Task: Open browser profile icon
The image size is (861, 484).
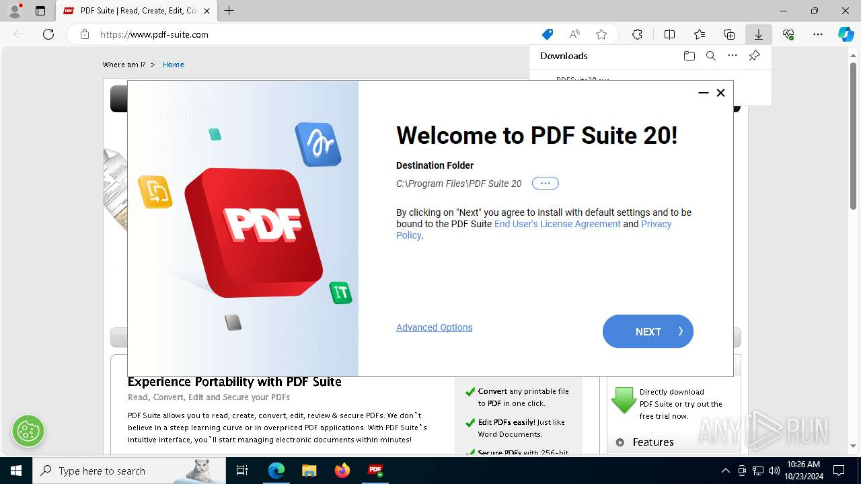Action: (15, 11)
